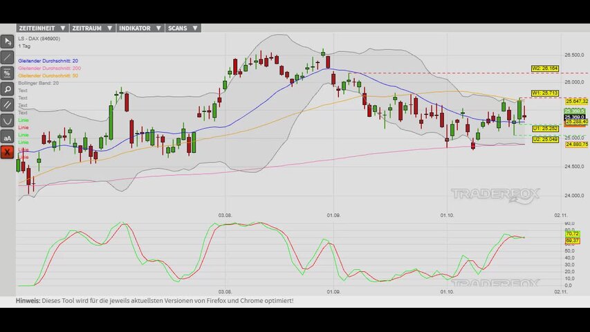590x332 pixels.
Task: Click the 24.880,75 price axis tag
Action: click(x=576, y=145)
